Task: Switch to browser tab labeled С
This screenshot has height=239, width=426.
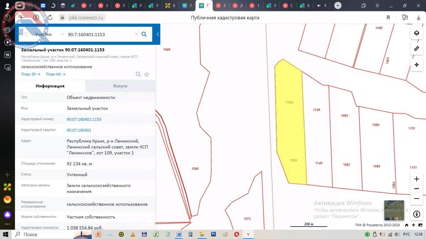Action: [x=288, y=6]
